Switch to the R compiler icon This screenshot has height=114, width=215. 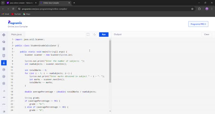(x=4, y=42)
